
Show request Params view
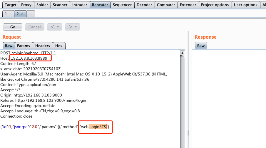(24, 46)
